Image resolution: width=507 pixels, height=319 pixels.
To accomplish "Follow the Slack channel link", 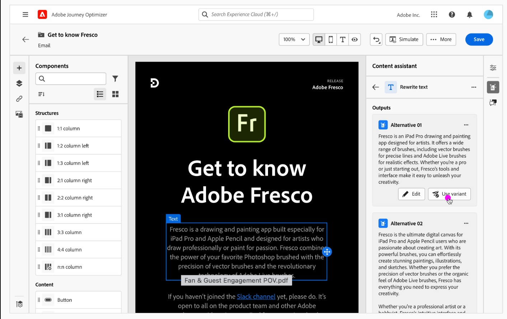I will click(256, 297).
